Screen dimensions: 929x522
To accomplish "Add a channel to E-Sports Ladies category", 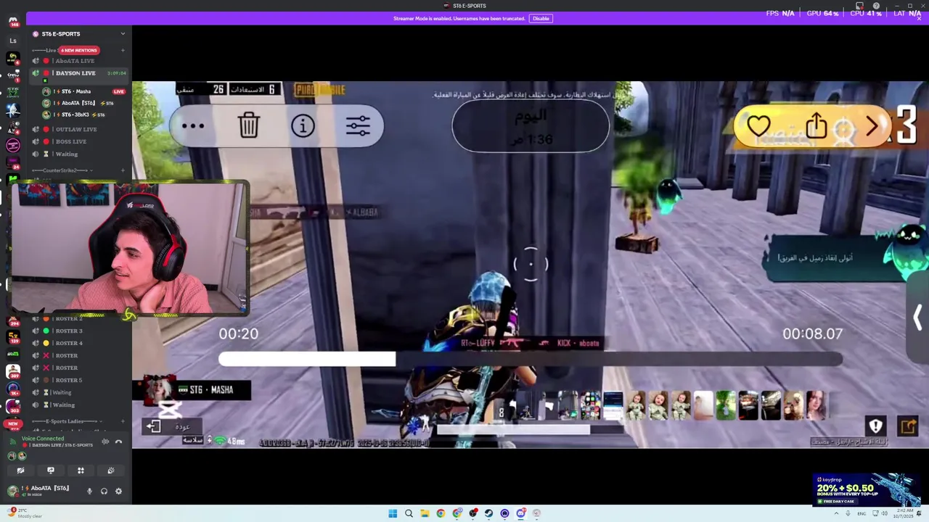I will pos(123,421).
